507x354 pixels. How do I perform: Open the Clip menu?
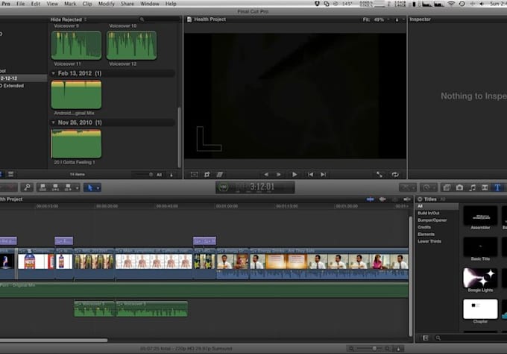(x=87, y=4)
